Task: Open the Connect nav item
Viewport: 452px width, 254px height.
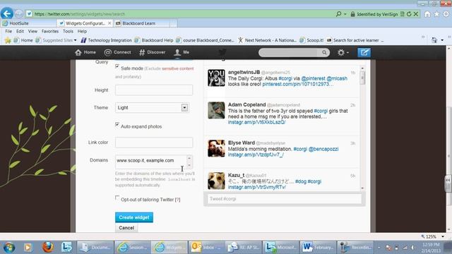Action: [118, 52]
